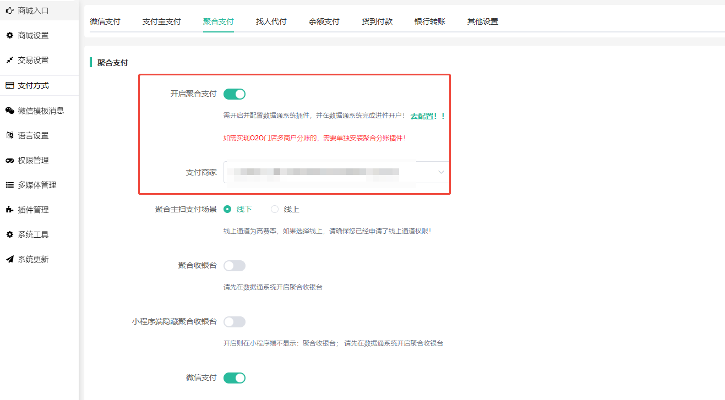Click the 权限管理 gamepad icon

tap(9, 160)
